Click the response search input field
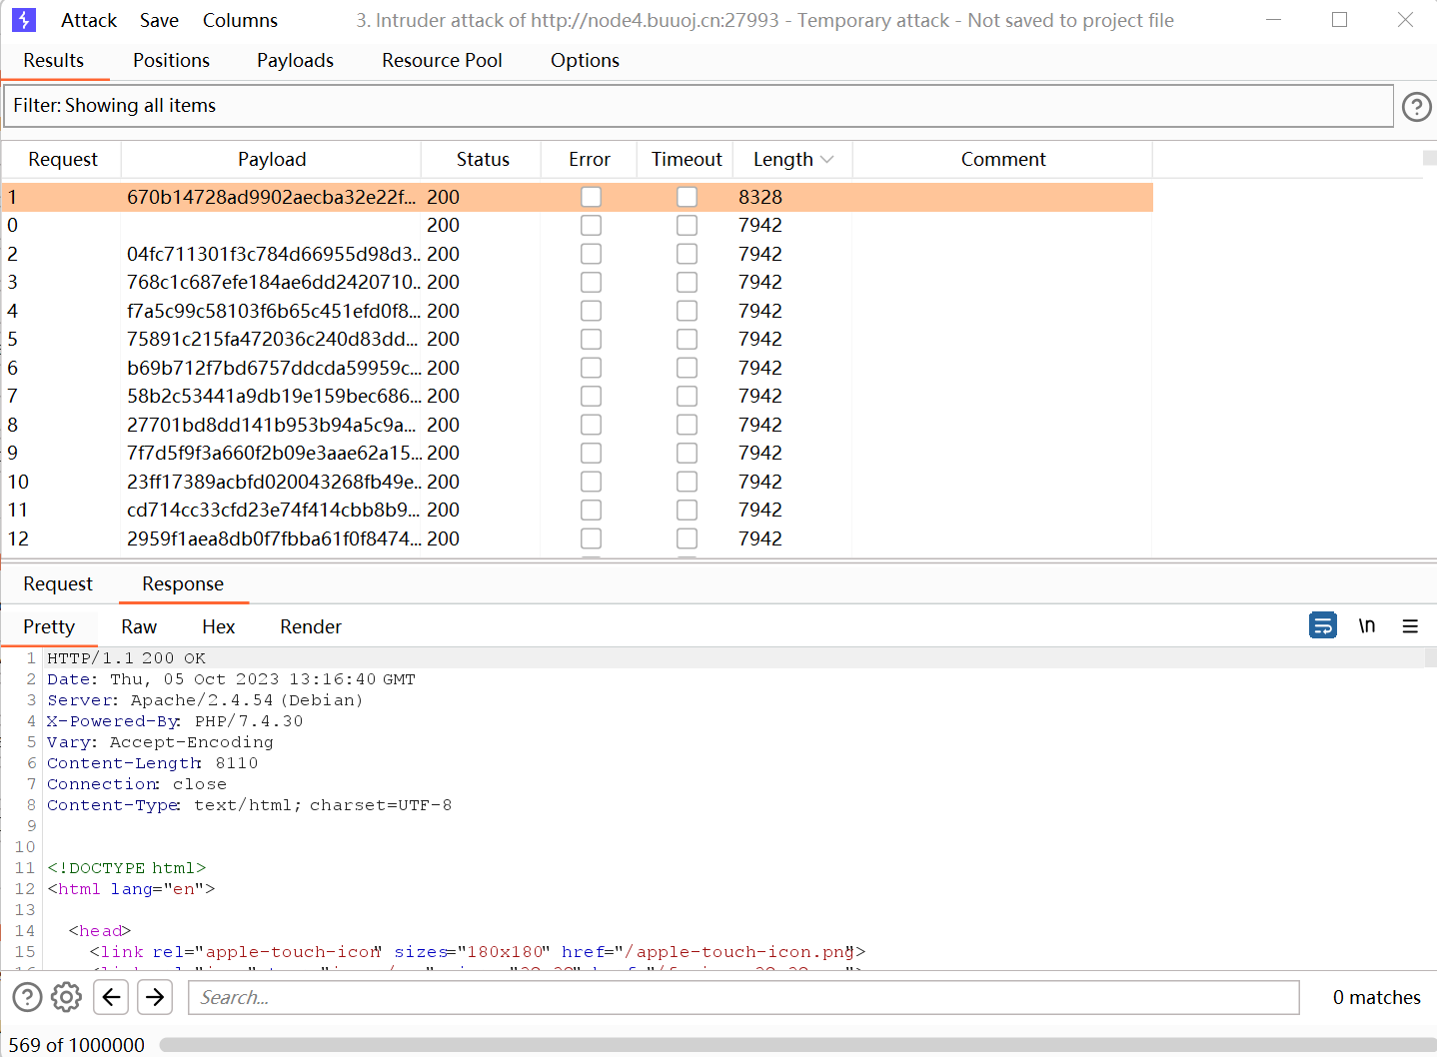The width and height of the screenshot is (1437, 1057). coord(743,997)
